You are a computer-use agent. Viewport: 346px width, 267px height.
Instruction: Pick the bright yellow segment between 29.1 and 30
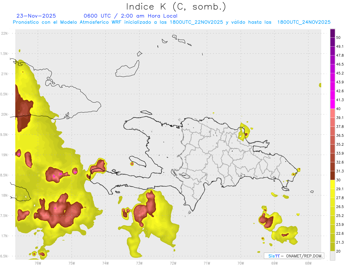coord(333,184)
